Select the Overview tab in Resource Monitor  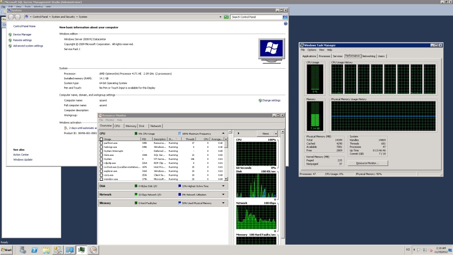pos(106,126)
